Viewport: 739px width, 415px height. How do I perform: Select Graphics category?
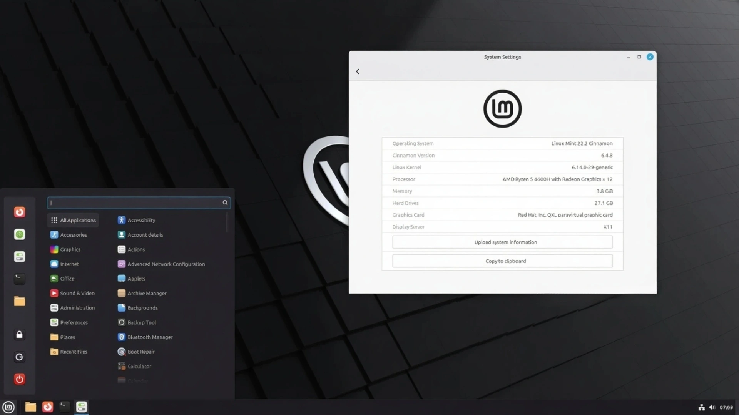click(x=65, y=249)
